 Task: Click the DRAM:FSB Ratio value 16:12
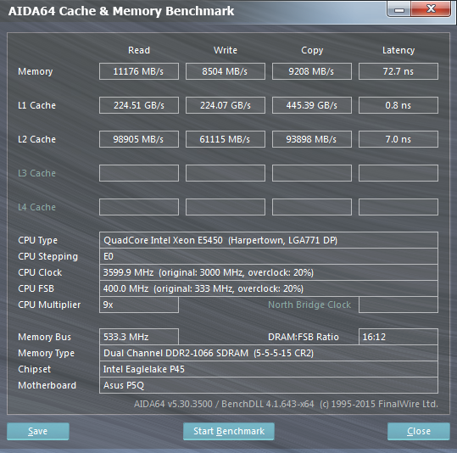pyautogui.click(x=398, y=337)
